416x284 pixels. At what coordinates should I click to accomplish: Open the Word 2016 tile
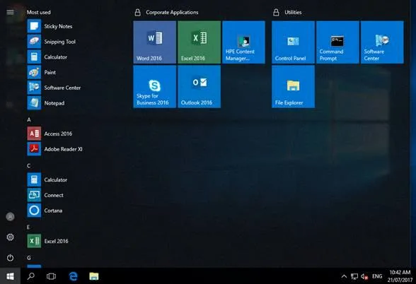pyautogui.click(x=155, y=42)
